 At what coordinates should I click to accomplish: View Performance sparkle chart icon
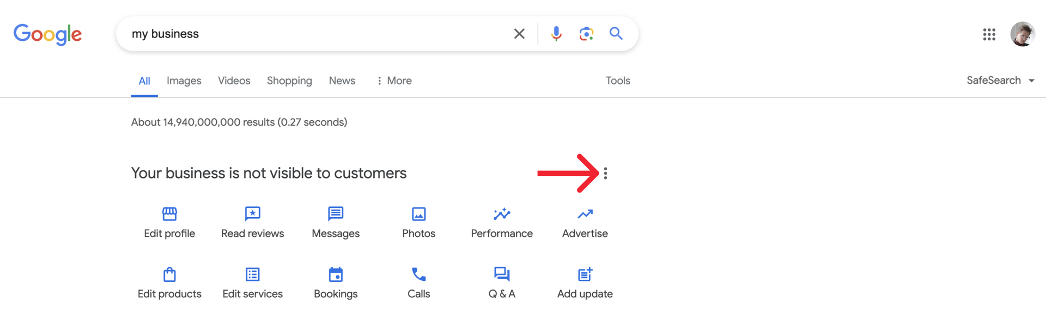pyautogui.click(x=502, y=214)
